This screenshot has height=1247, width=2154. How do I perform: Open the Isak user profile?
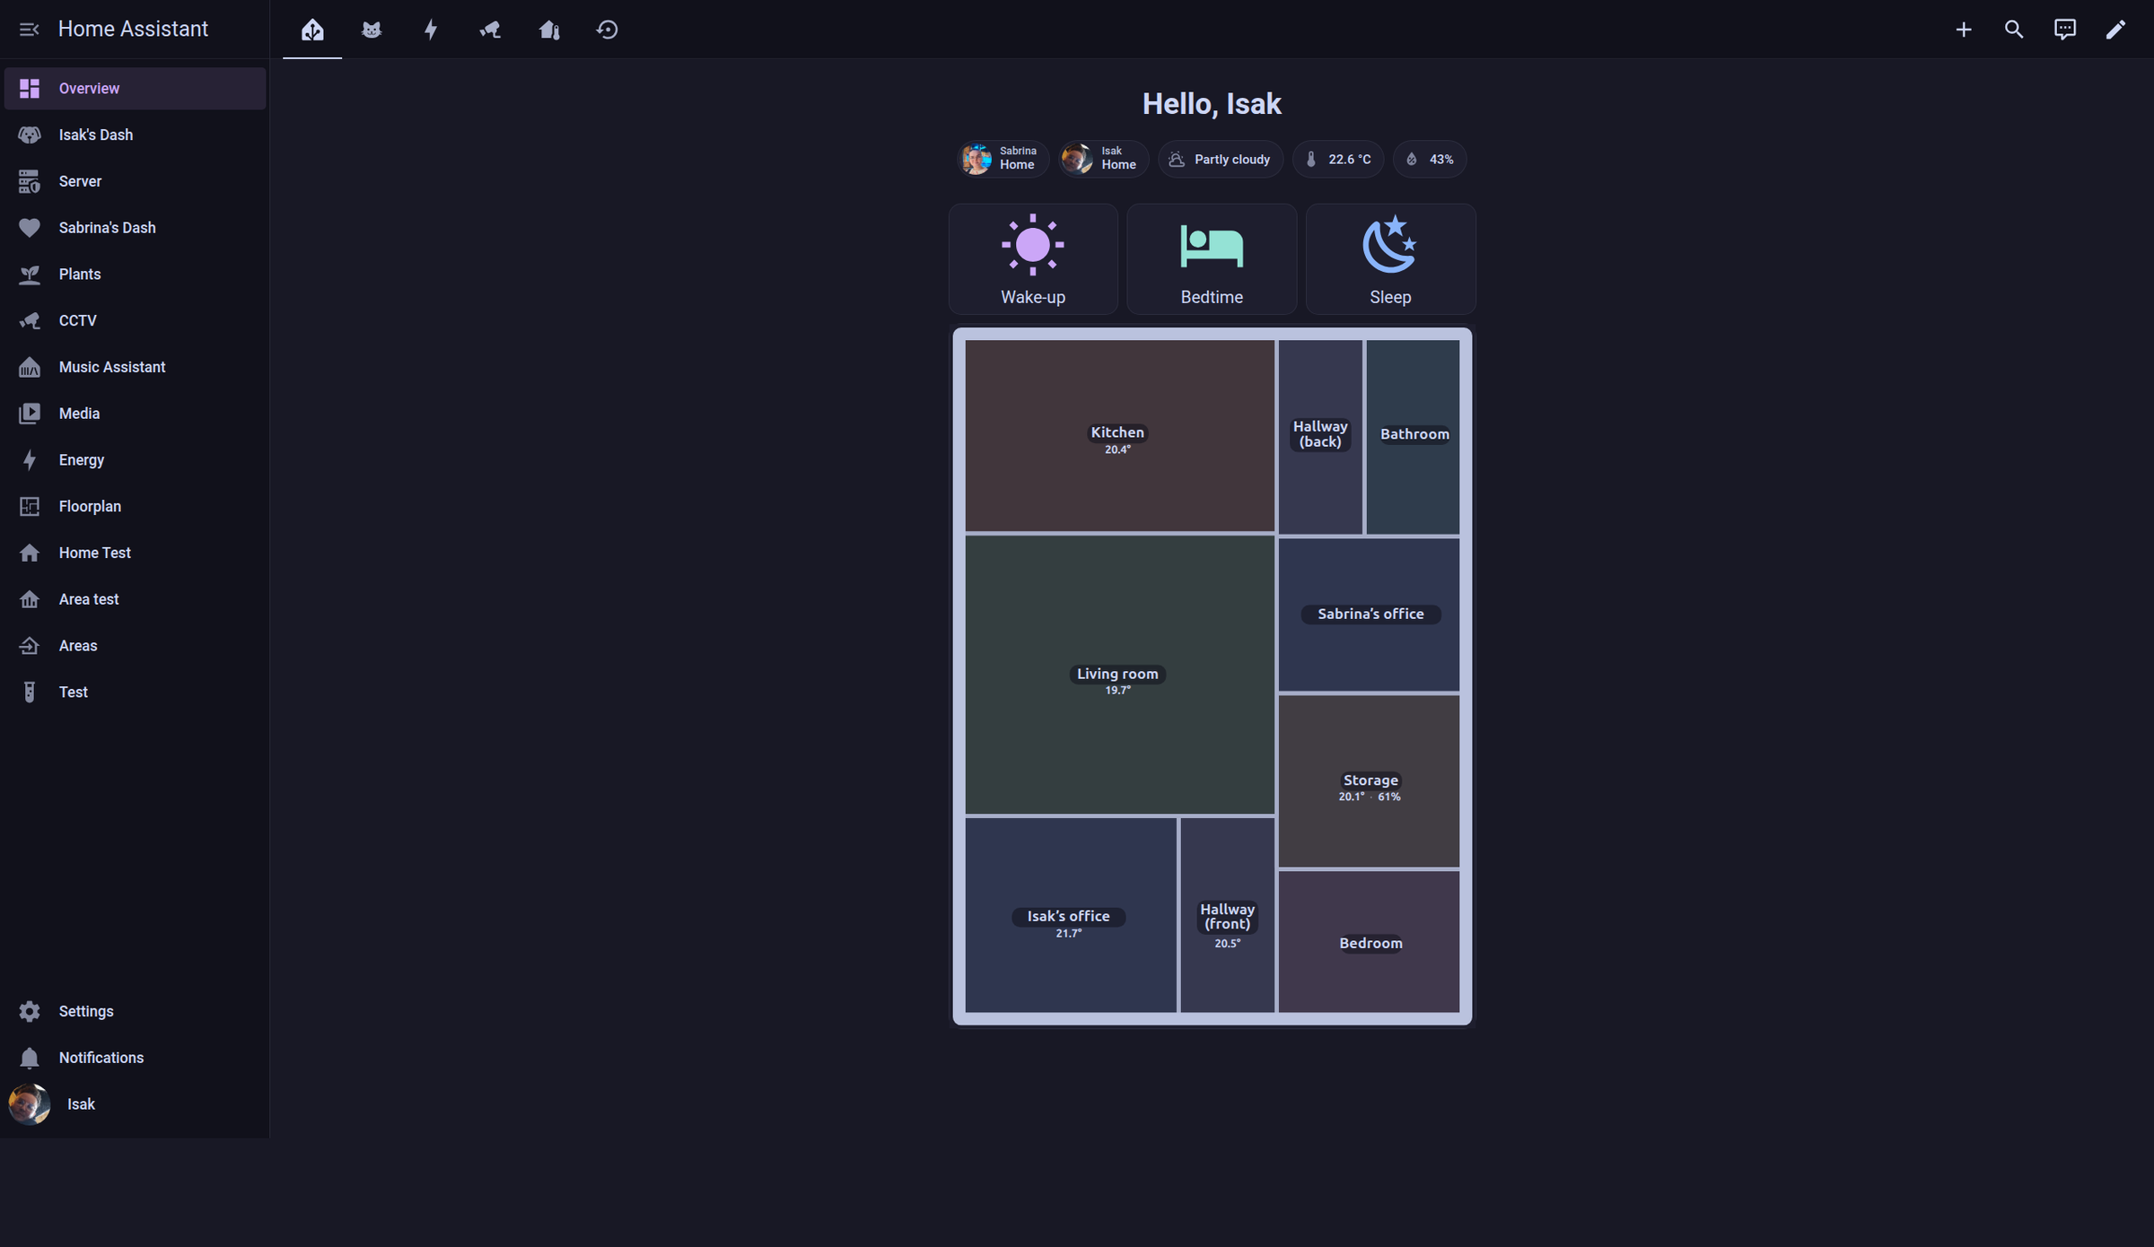(x=135, y=1104)
